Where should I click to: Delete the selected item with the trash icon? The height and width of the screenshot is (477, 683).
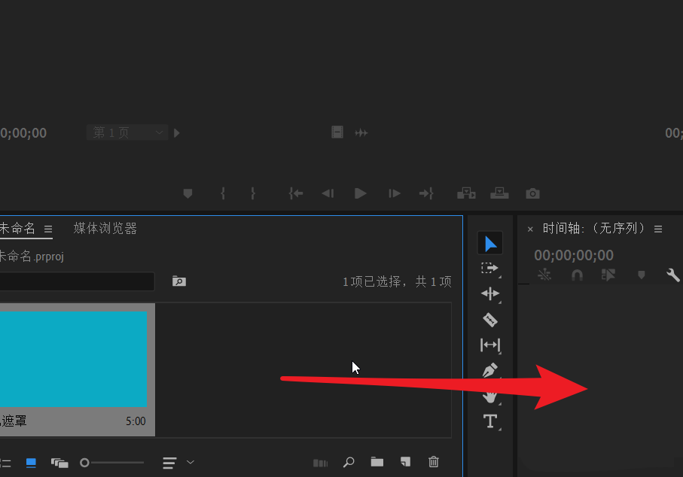434,462
